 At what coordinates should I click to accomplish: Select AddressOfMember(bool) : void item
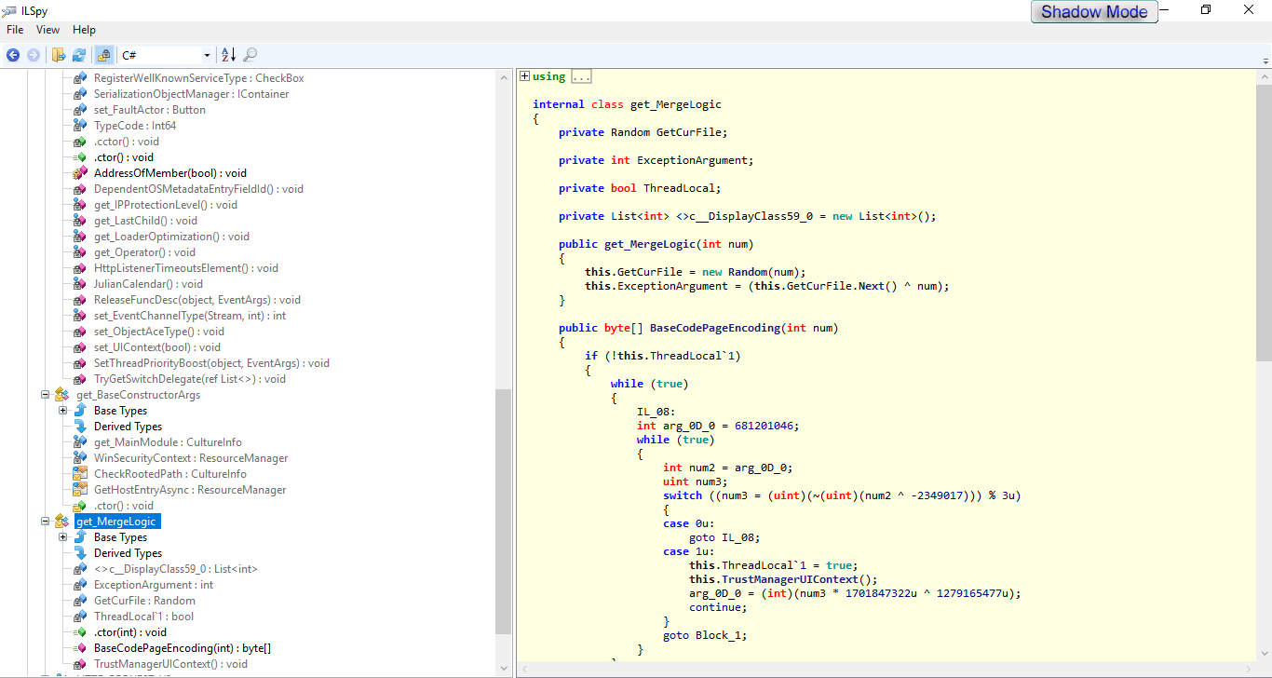click(169, 173)
